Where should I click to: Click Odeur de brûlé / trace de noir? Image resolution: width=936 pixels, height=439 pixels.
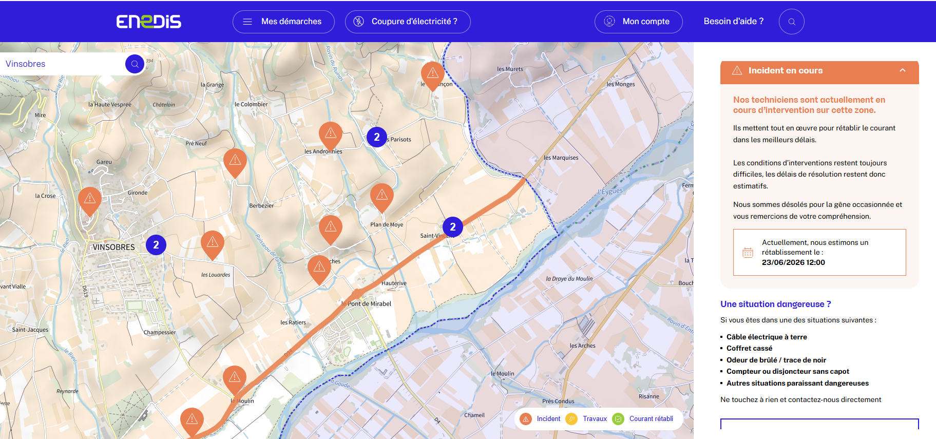tap(776, 360)
